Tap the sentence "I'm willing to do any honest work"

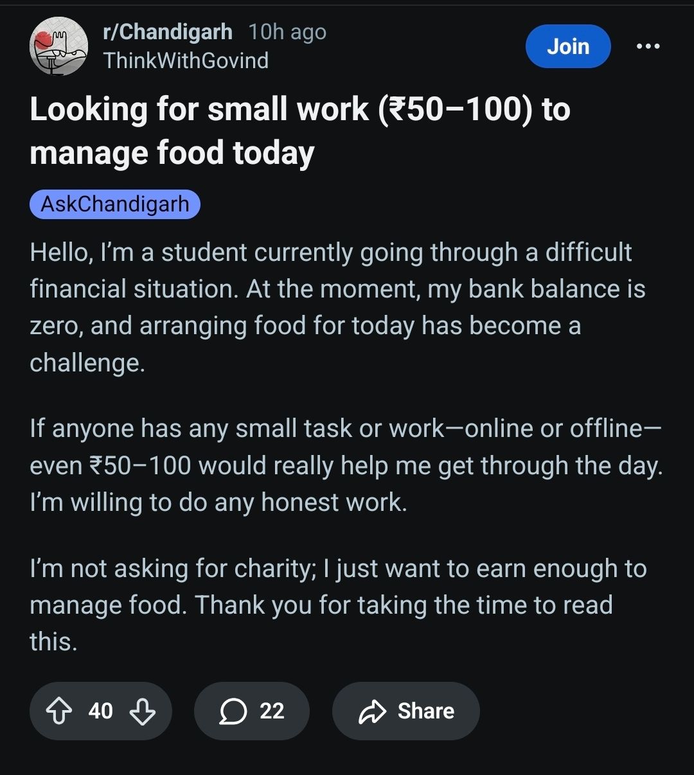coord(218,503)
